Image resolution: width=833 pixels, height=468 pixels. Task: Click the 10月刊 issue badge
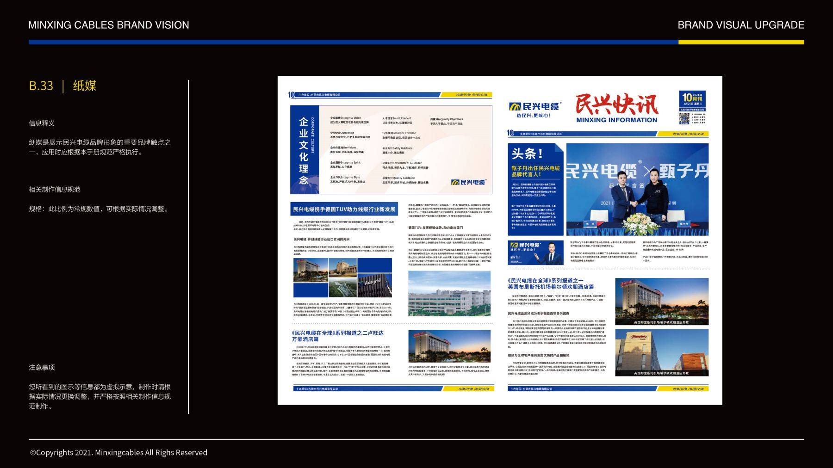[x=692, y=99]
